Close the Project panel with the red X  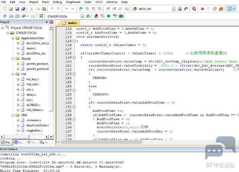tap(51, 22)
